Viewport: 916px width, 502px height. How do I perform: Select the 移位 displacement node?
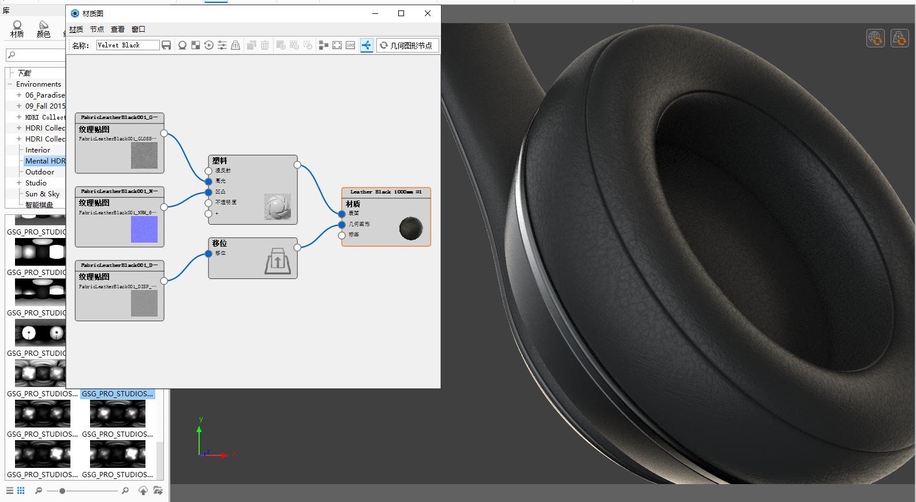(x=253, y=258)
